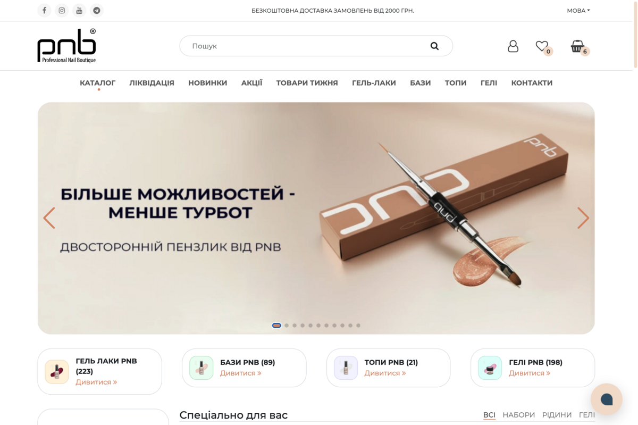
Task: Open the shopping basket icon
Action: click(x=577, y=46)
